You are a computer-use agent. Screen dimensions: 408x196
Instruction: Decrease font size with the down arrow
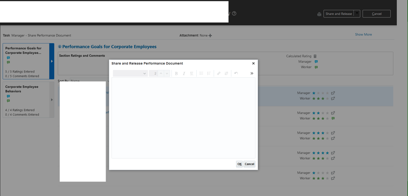point(167,73)
